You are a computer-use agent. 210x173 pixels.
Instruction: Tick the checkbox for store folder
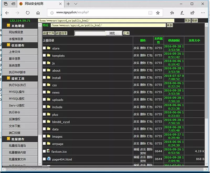(44, 48)
